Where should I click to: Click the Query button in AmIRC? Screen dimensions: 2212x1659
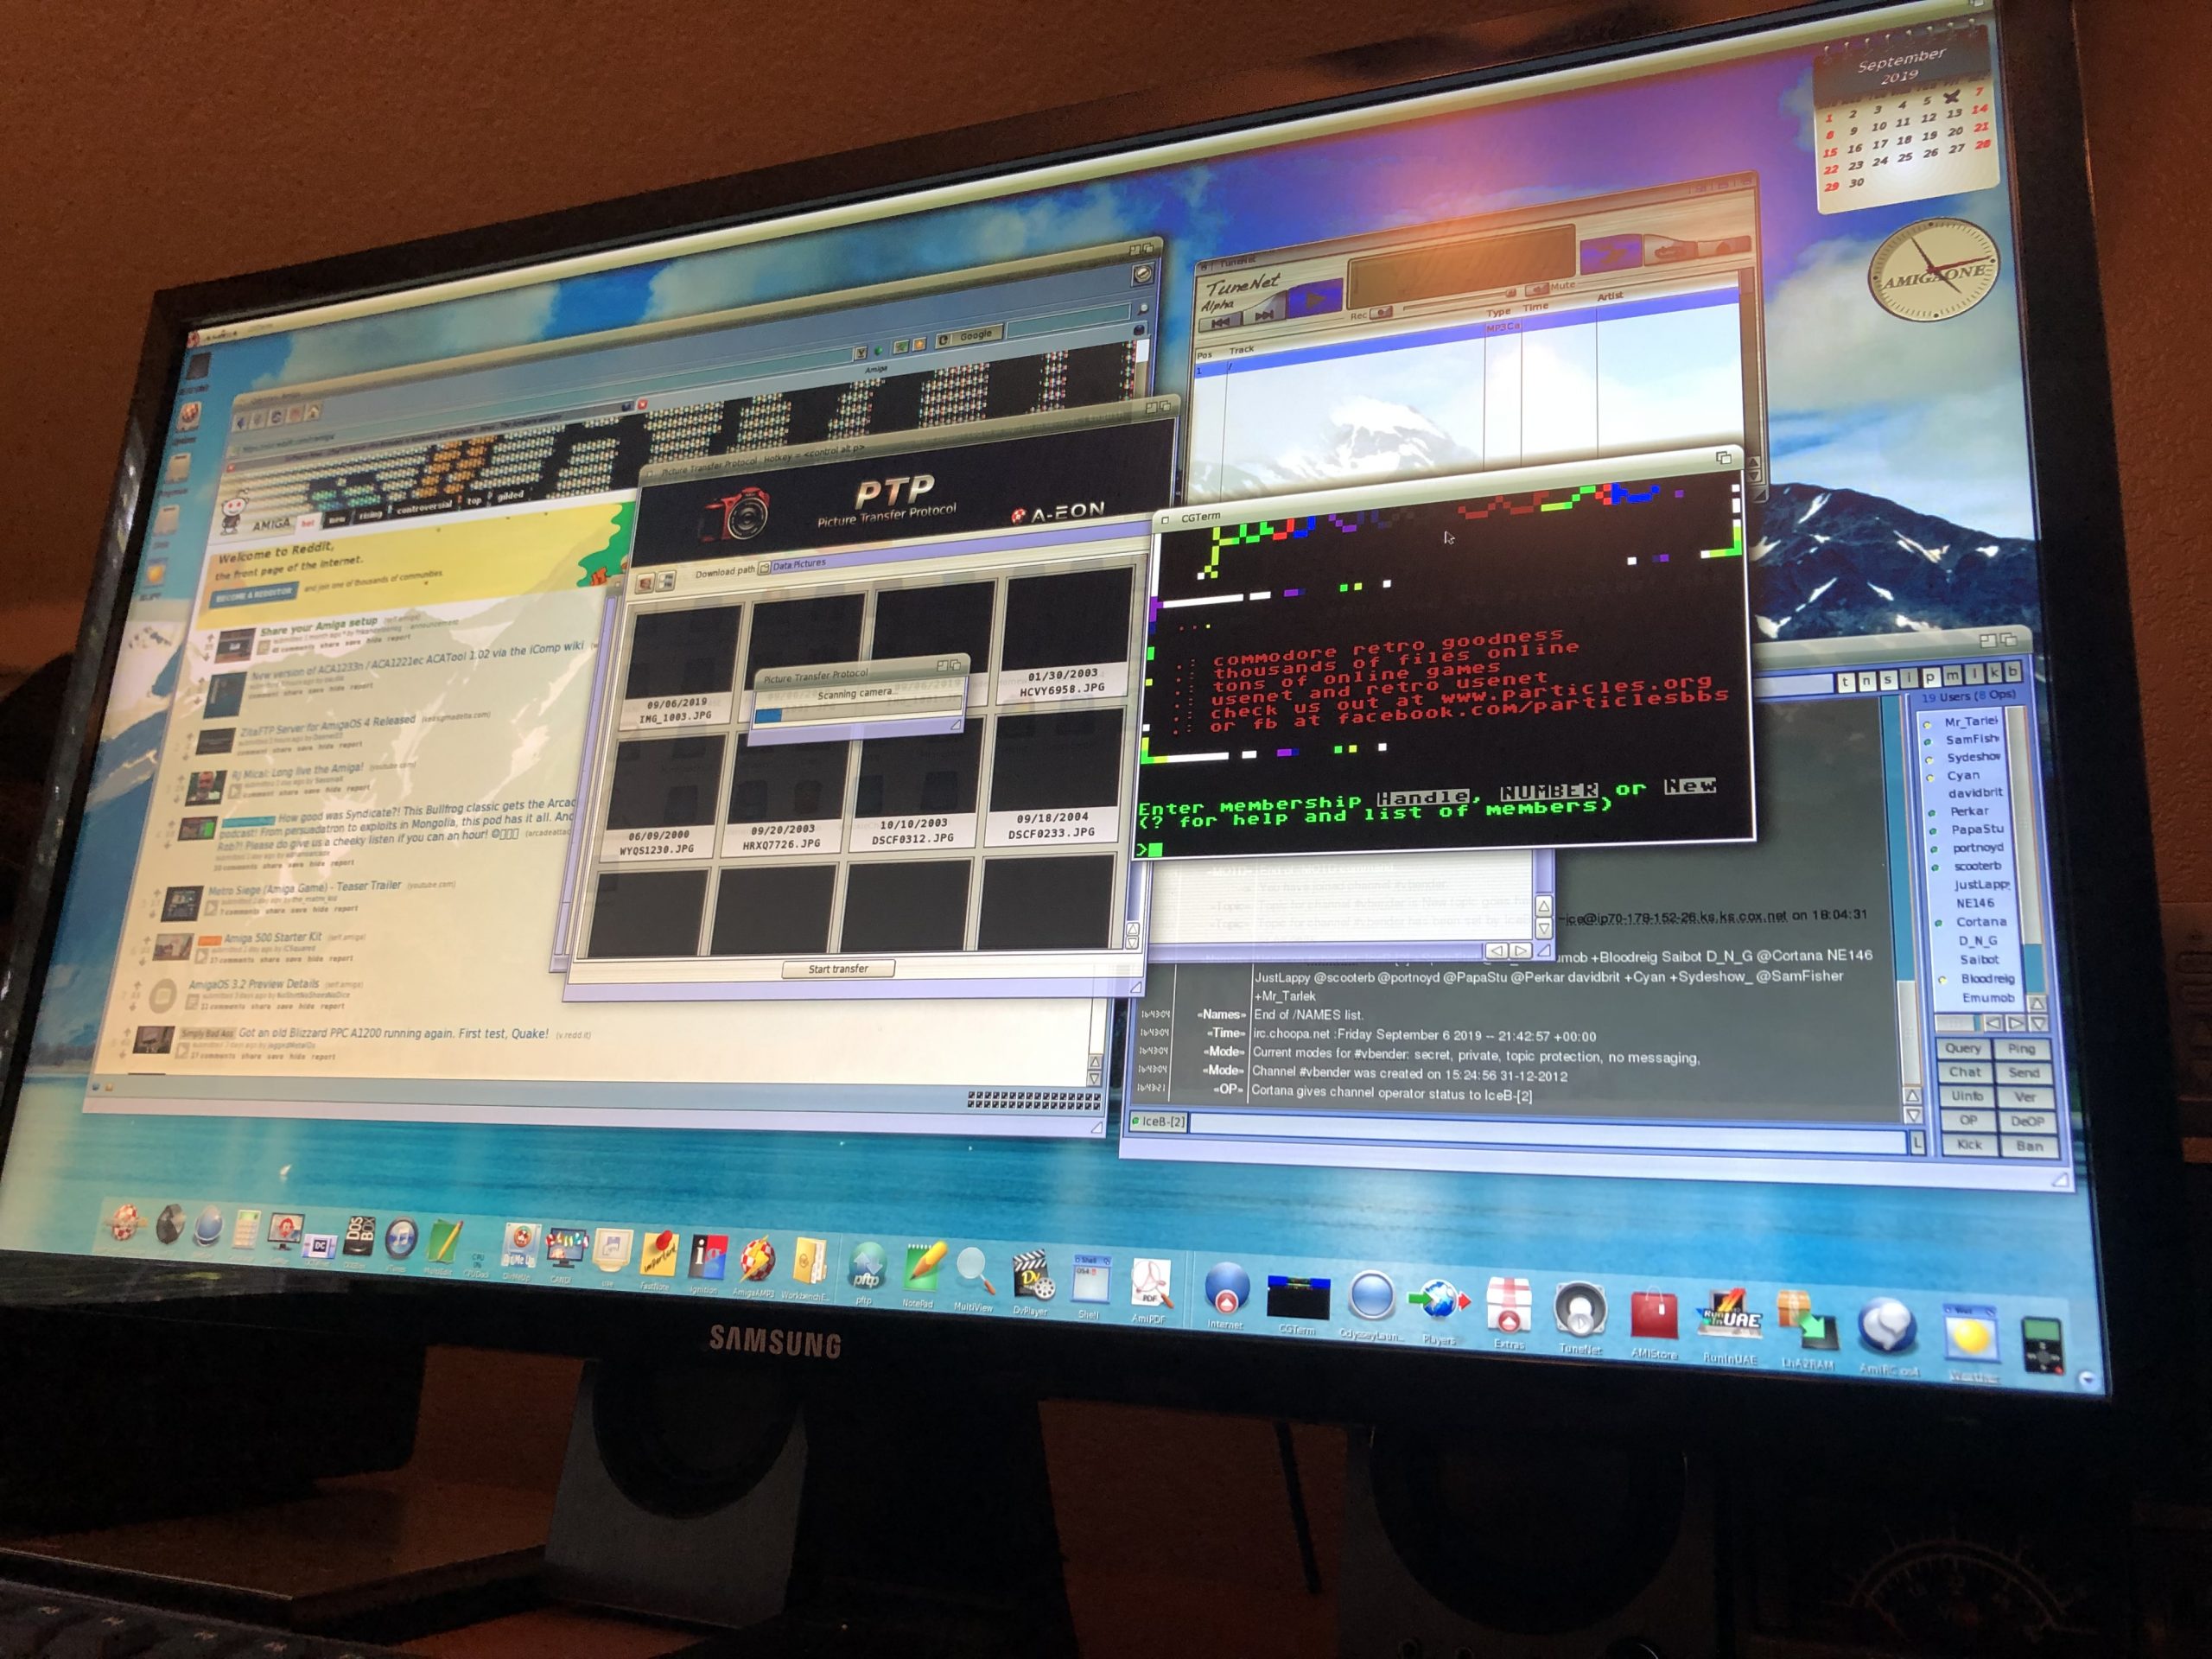pyautogui.click(x=1964, y=1047)
